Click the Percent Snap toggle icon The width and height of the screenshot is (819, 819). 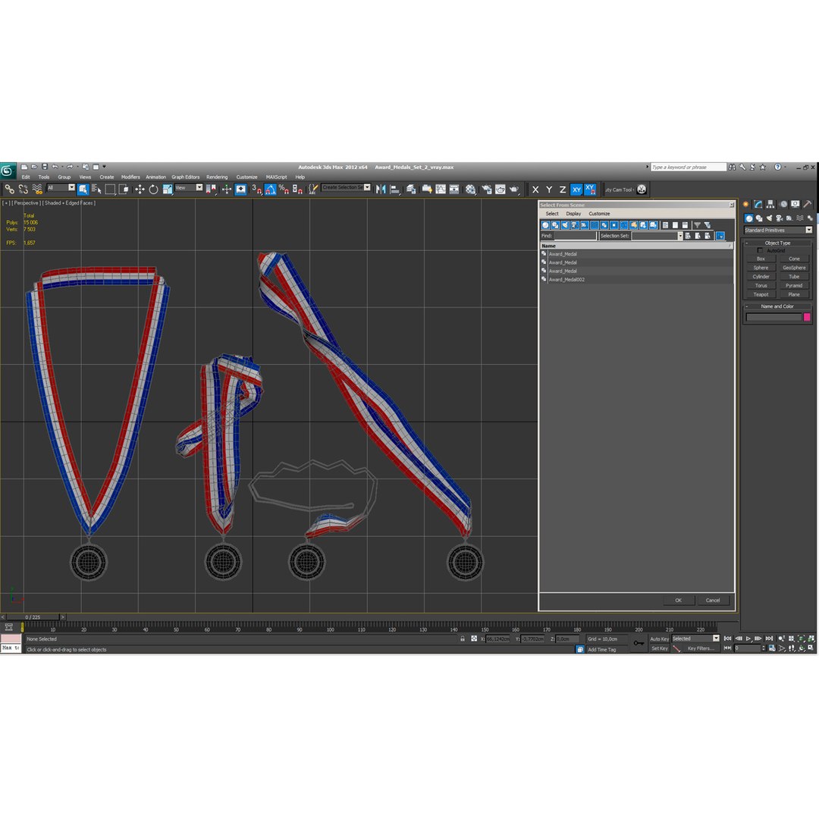[284, 190]
